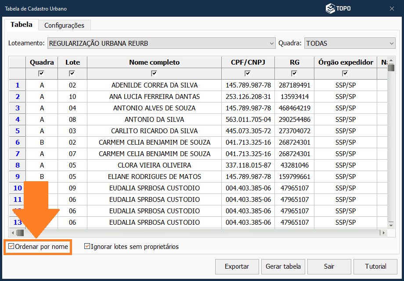Switch to the Configurações tab
This screenshot has width=404, height=281.
click(x=64, y=25)
